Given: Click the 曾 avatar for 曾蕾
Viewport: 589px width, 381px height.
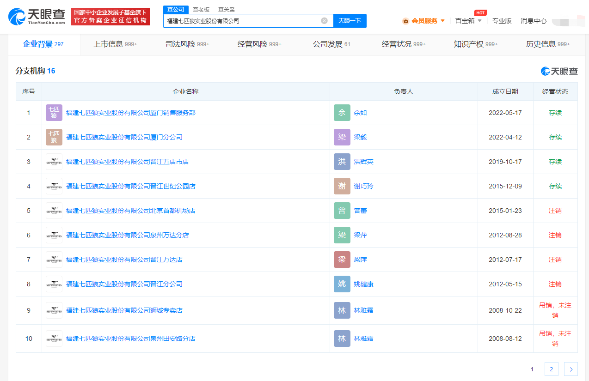Looking at the screenshot, I should click(342, 211).
